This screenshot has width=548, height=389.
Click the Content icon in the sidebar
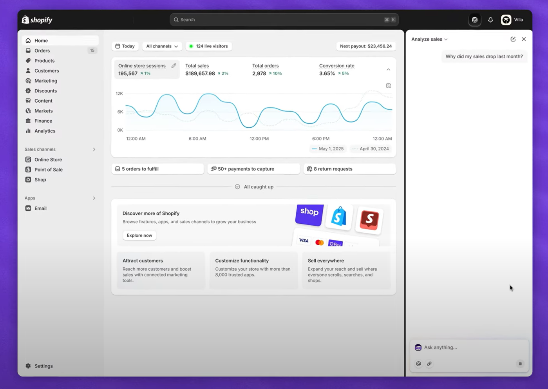(x=28, y=101)
